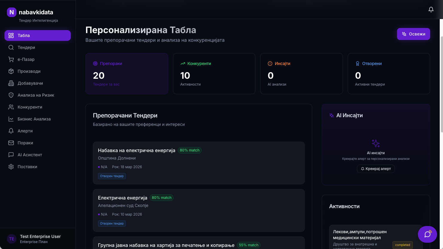Click Рок: 18 мар 2026 deadline
This screenshot has width=443, height=249.
(127, 167)
